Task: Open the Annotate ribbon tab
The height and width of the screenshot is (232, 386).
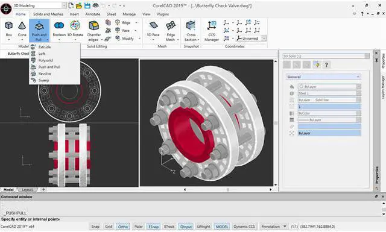Action: coord(92,14)
